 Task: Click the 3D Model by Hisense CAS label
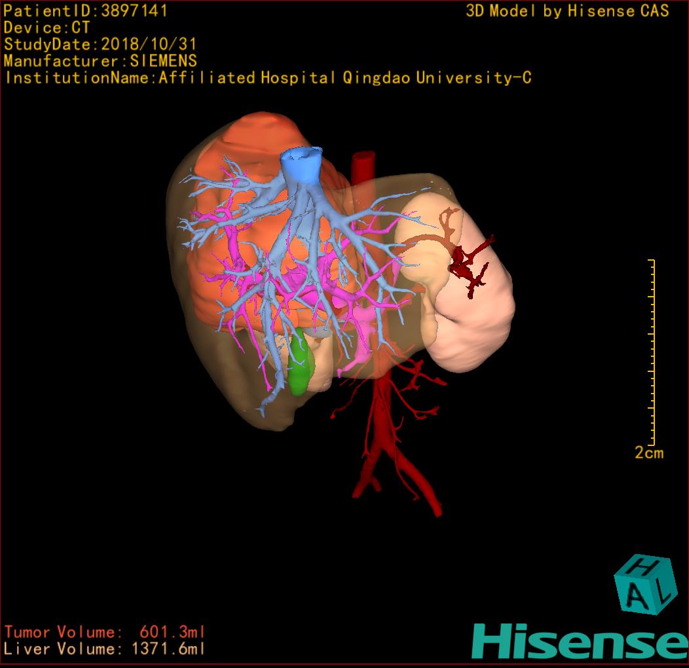pos(567,10)
